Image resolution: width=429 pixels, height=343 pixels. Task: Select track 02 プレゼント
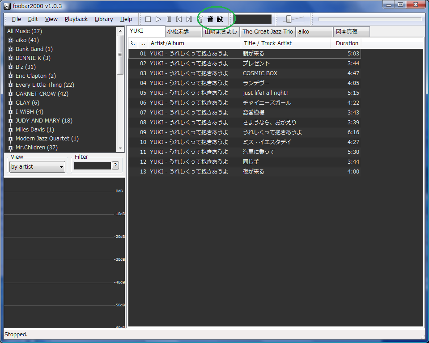tap(245, 64)
